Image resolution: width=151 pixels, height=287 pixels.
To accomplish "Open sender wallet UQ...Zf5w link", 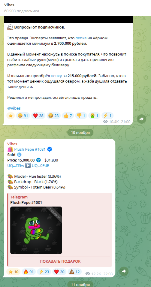I will click(x=16, y=166).
